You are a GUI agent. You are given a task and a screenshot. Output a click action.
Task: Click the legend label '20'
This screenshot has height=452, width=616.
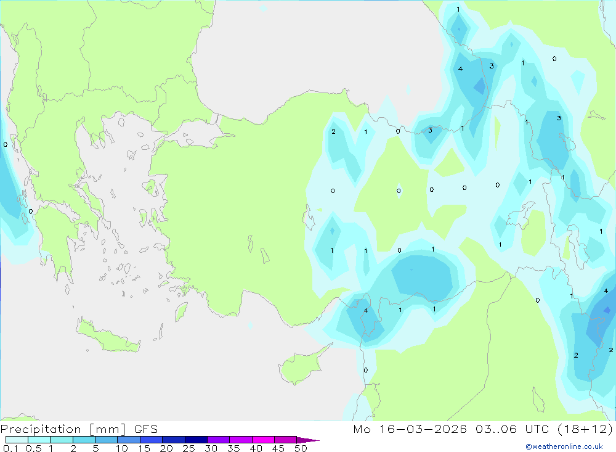click(166, 448)
